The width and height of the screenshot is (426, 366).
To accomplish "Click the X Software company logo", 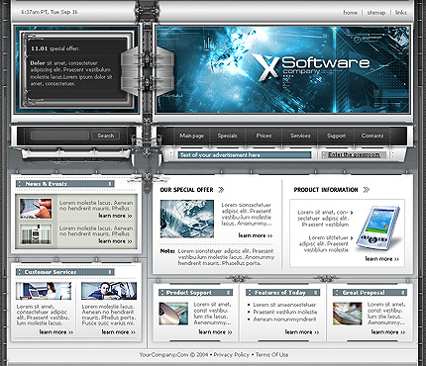I will [311, 68].
